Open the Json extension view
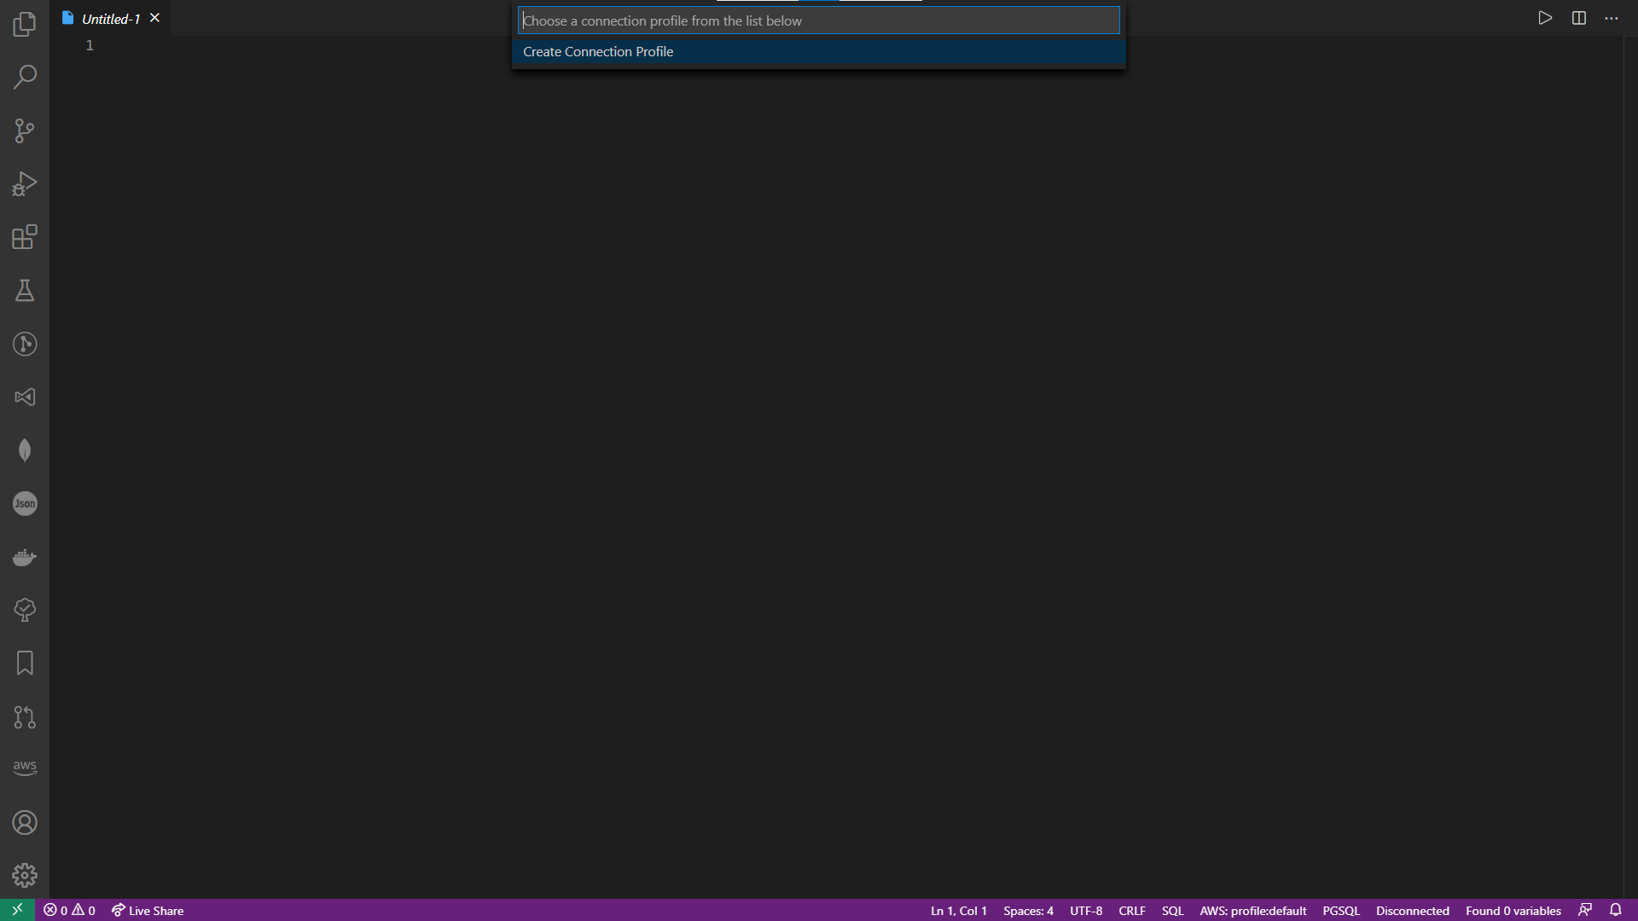The width and height of the screenshot is (1638, 921). tap(25, 503)
